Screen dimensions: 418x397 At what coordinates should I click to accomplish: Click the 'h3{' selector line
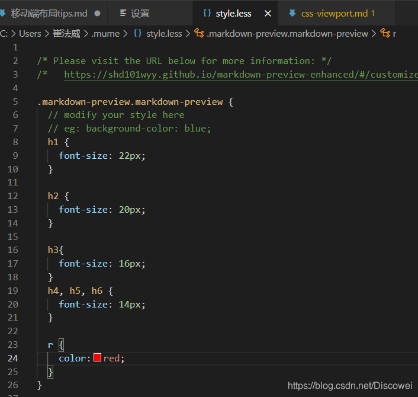click(x=56, y=250)
